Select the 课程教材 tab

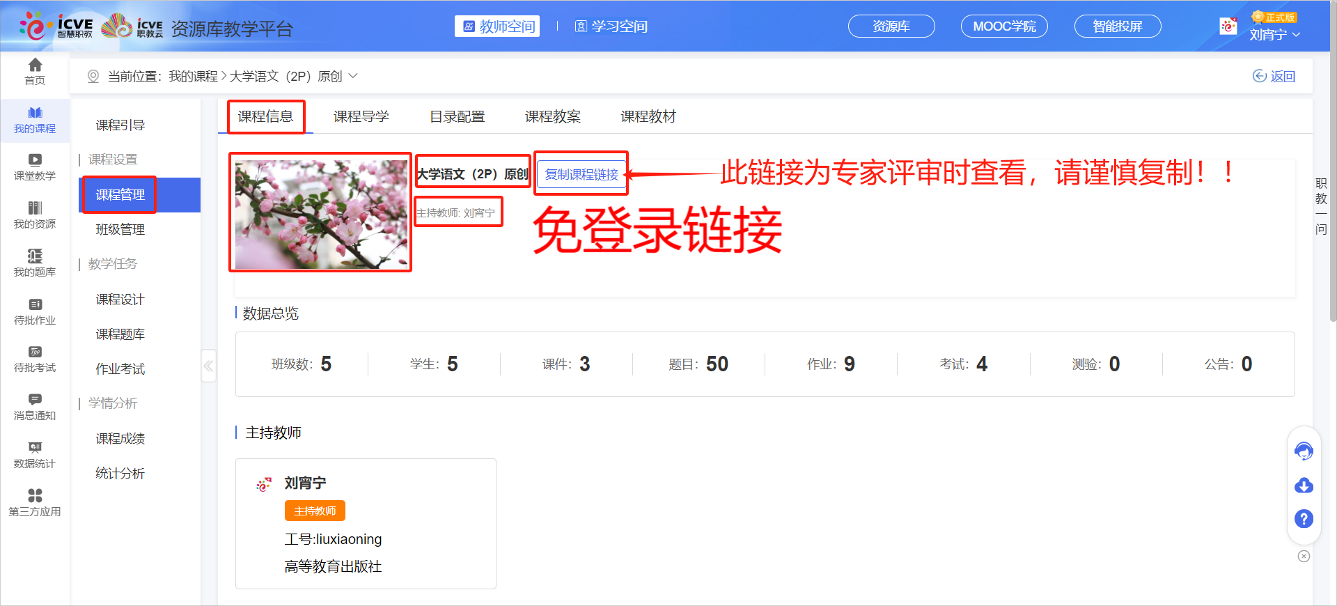click(648, 116)
